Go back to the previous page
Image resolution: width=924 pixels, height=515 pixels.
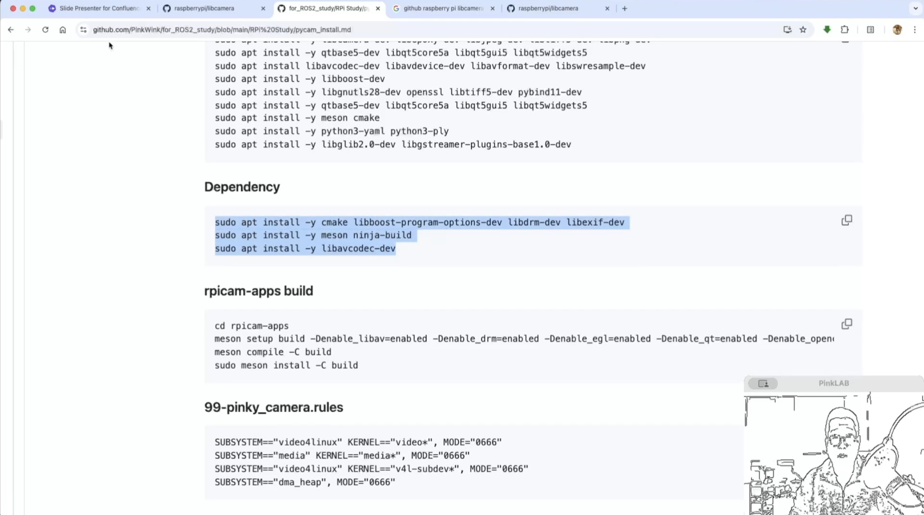click(x=11, y=30)
